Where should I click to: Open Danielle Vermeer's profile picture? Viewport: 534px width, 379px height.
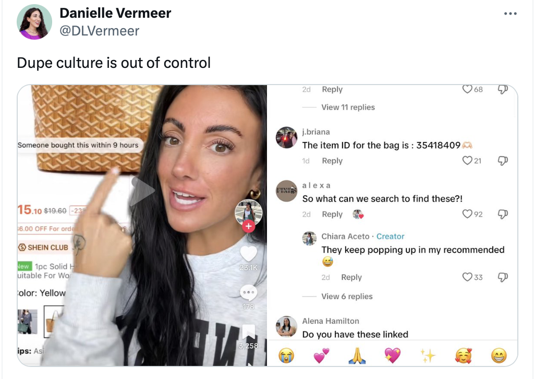(x=34, y=22)
